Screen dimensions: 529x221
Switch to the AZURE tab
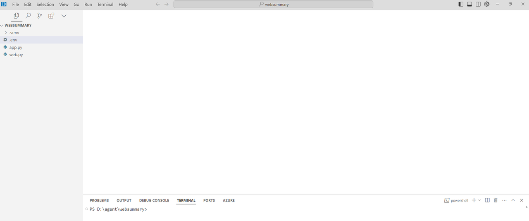coord(229,200)
